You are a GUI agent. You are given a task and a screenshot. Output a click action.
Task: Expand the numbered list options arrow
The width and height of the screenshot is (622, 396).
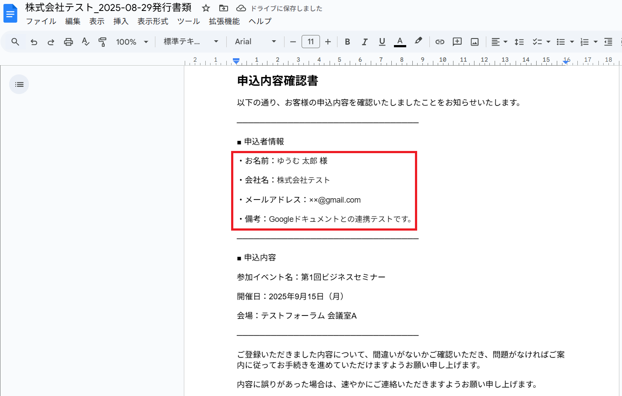coord(596,42)
